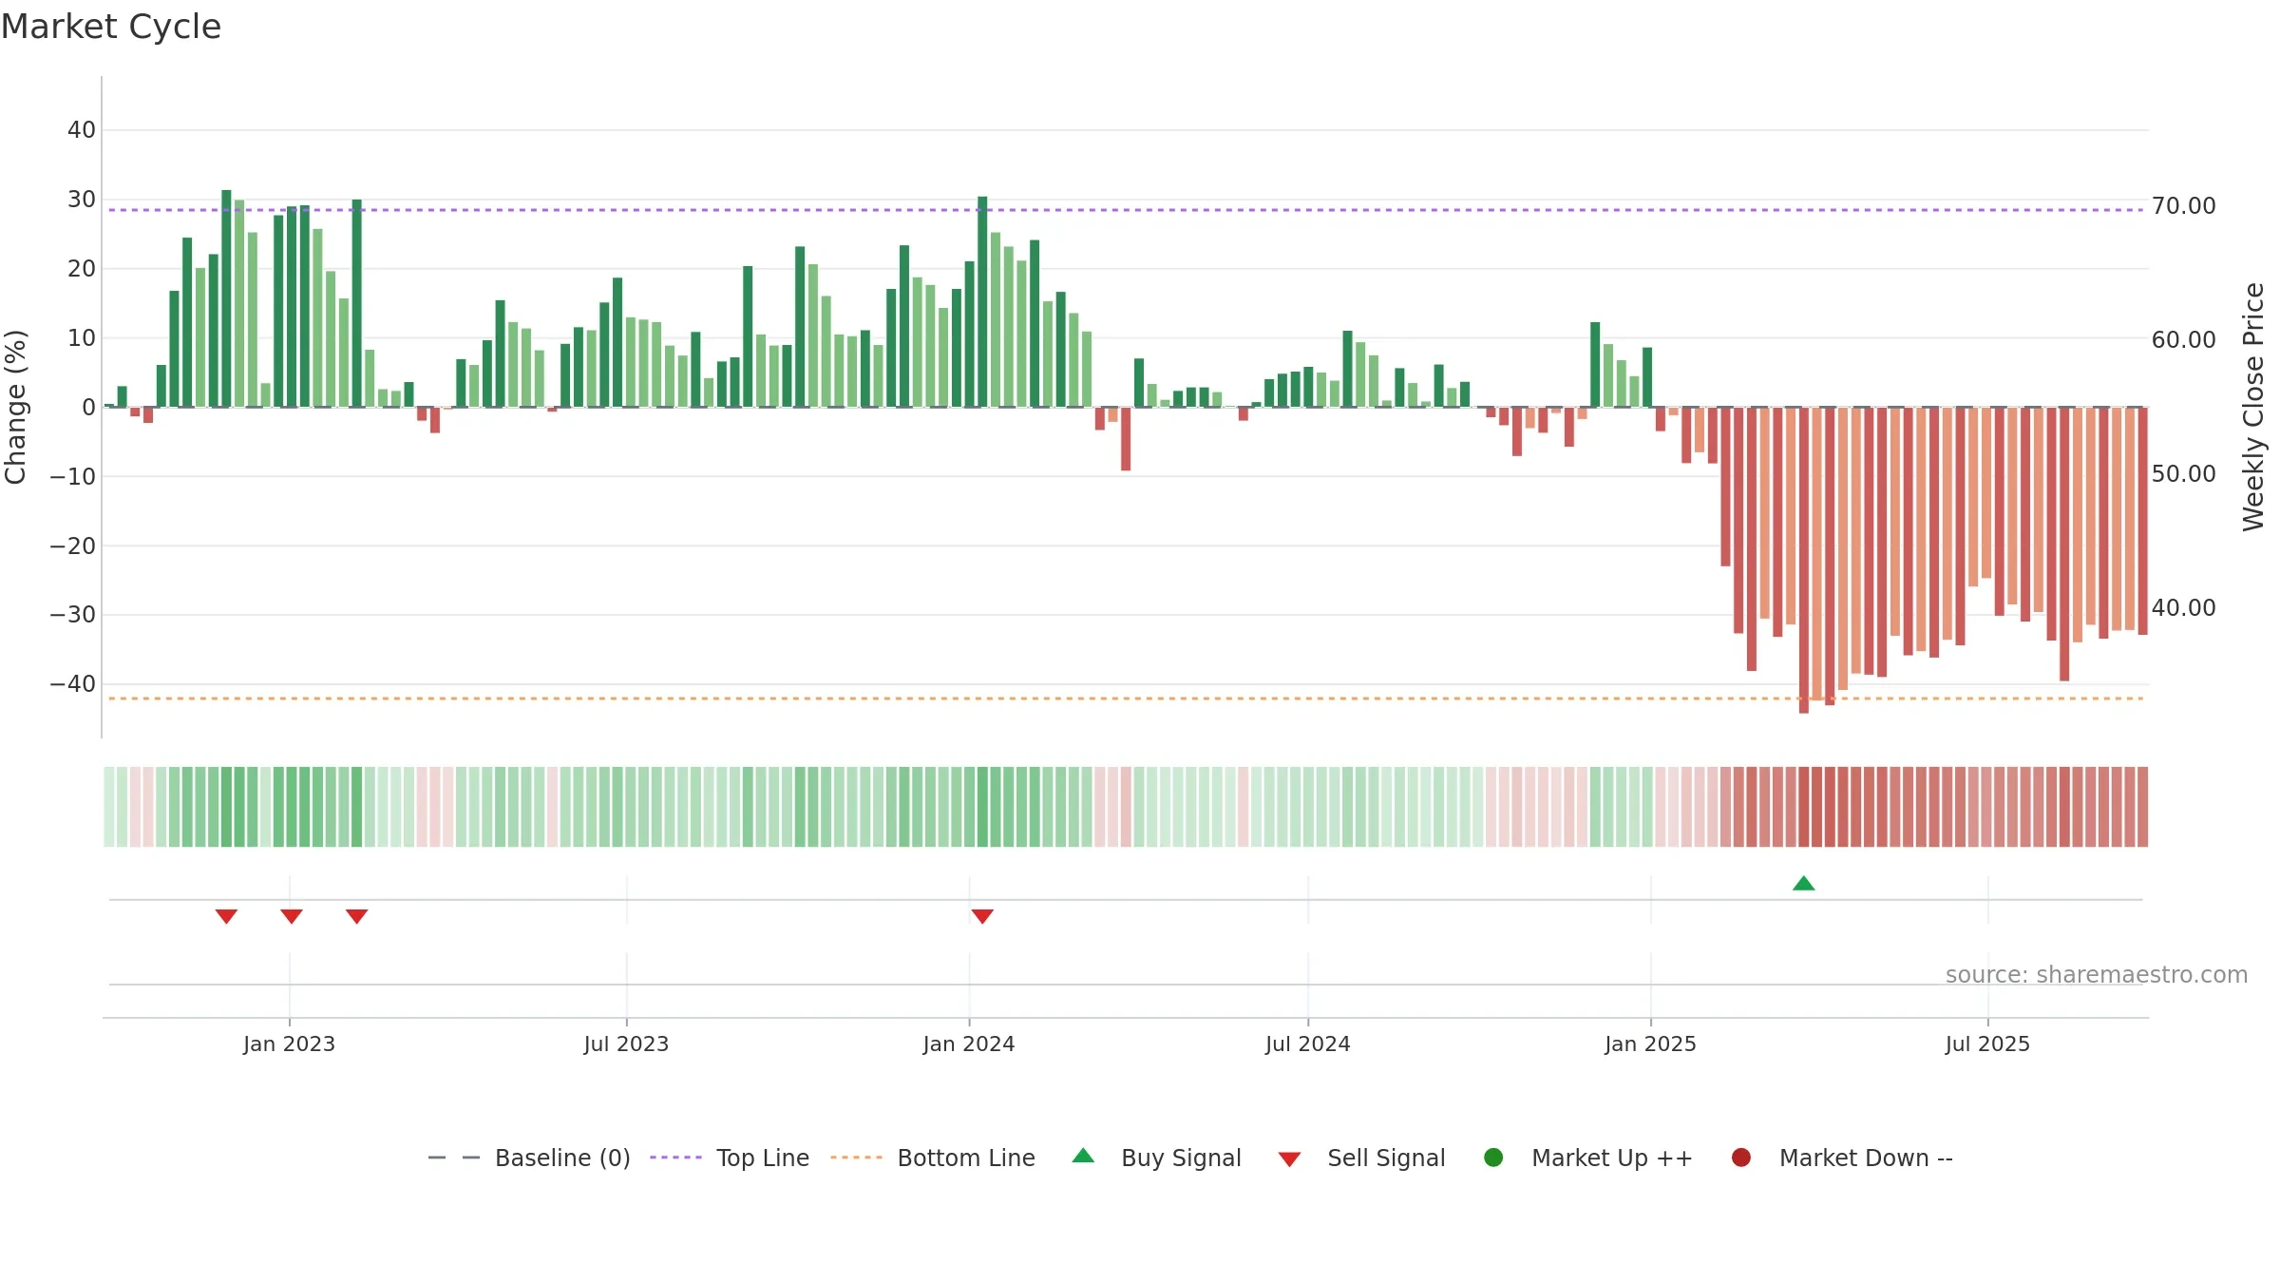Click the 70.00 price axis label
This screenshot has width=2280, height=1283.
[x=2183, y=205]
